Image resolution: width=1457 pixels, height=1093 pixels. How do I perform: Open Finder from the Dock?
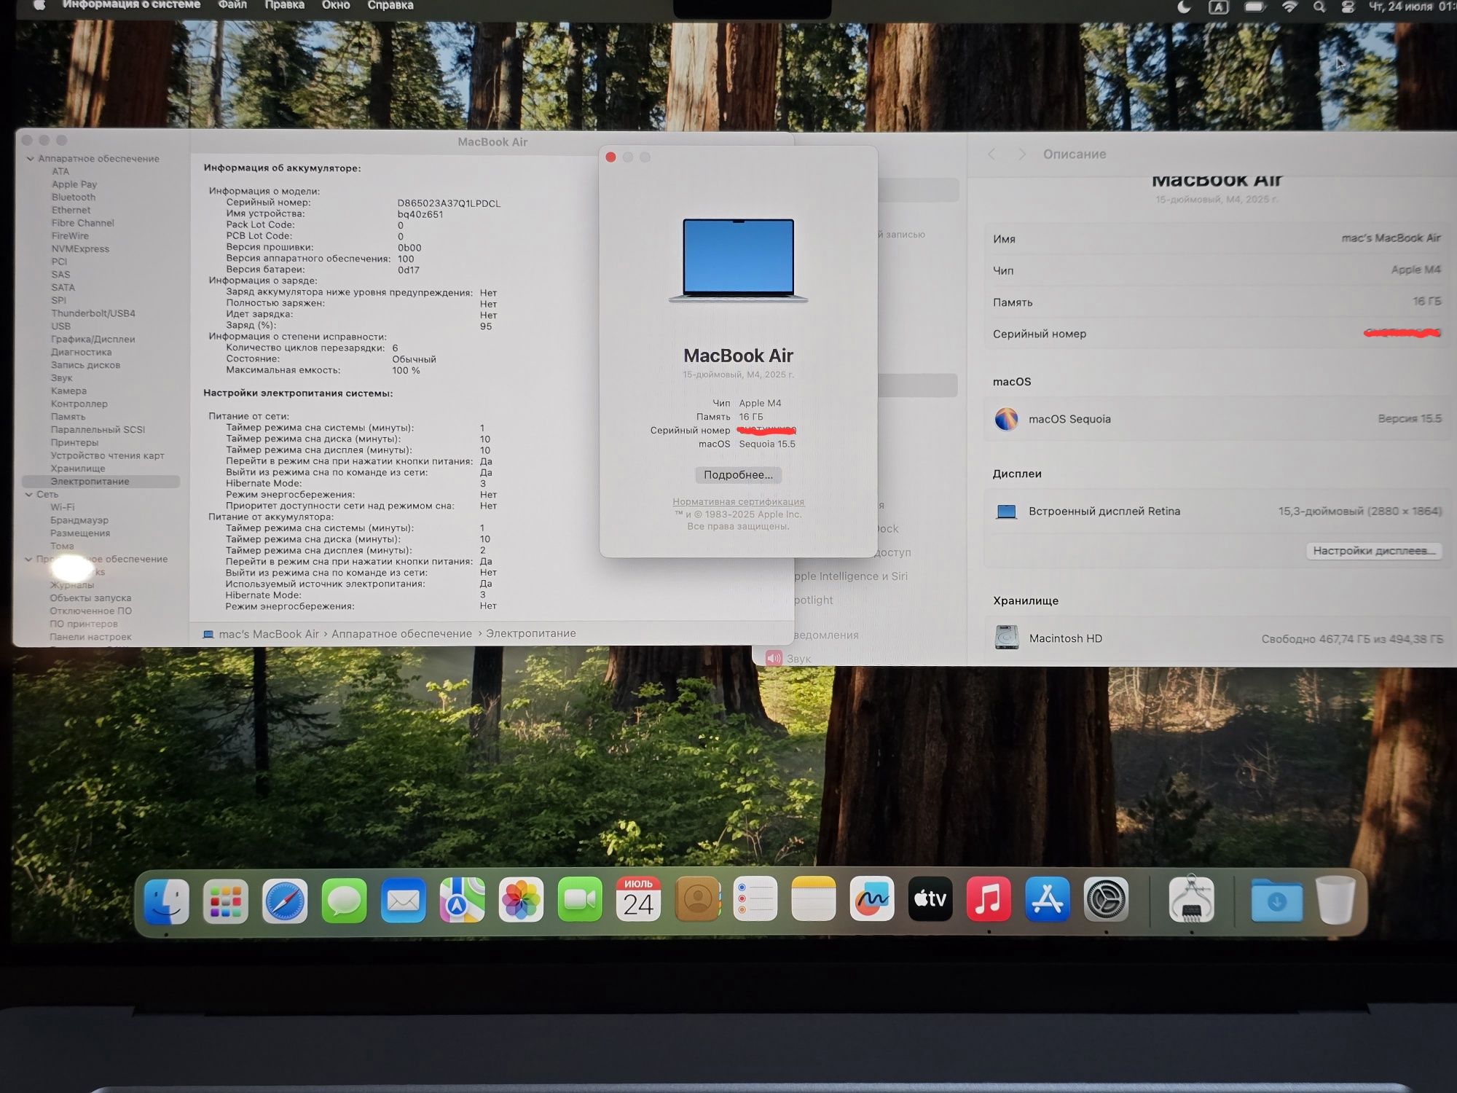click(x=167, y=901)
